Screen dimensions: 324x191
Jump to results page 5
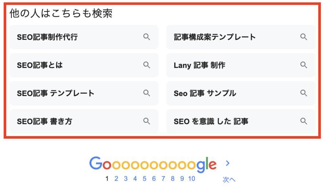[145, 179]
